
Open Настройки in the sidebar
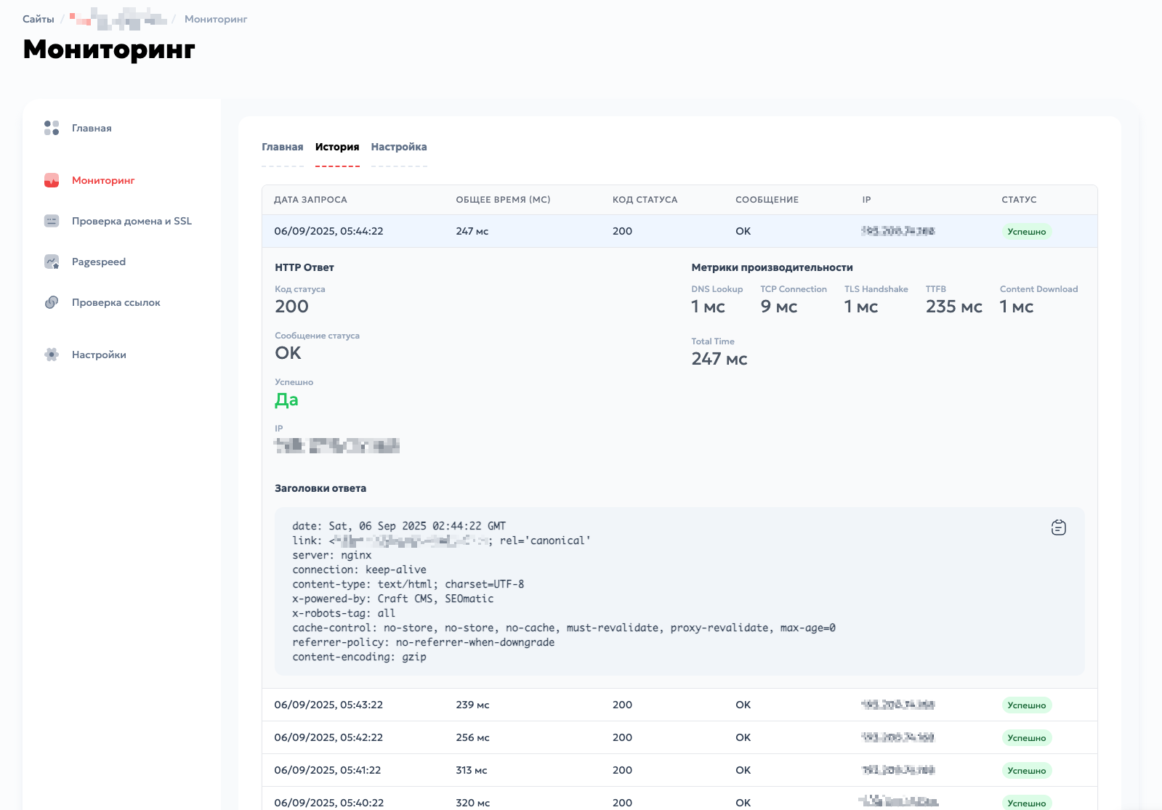[x=99, y=355]
